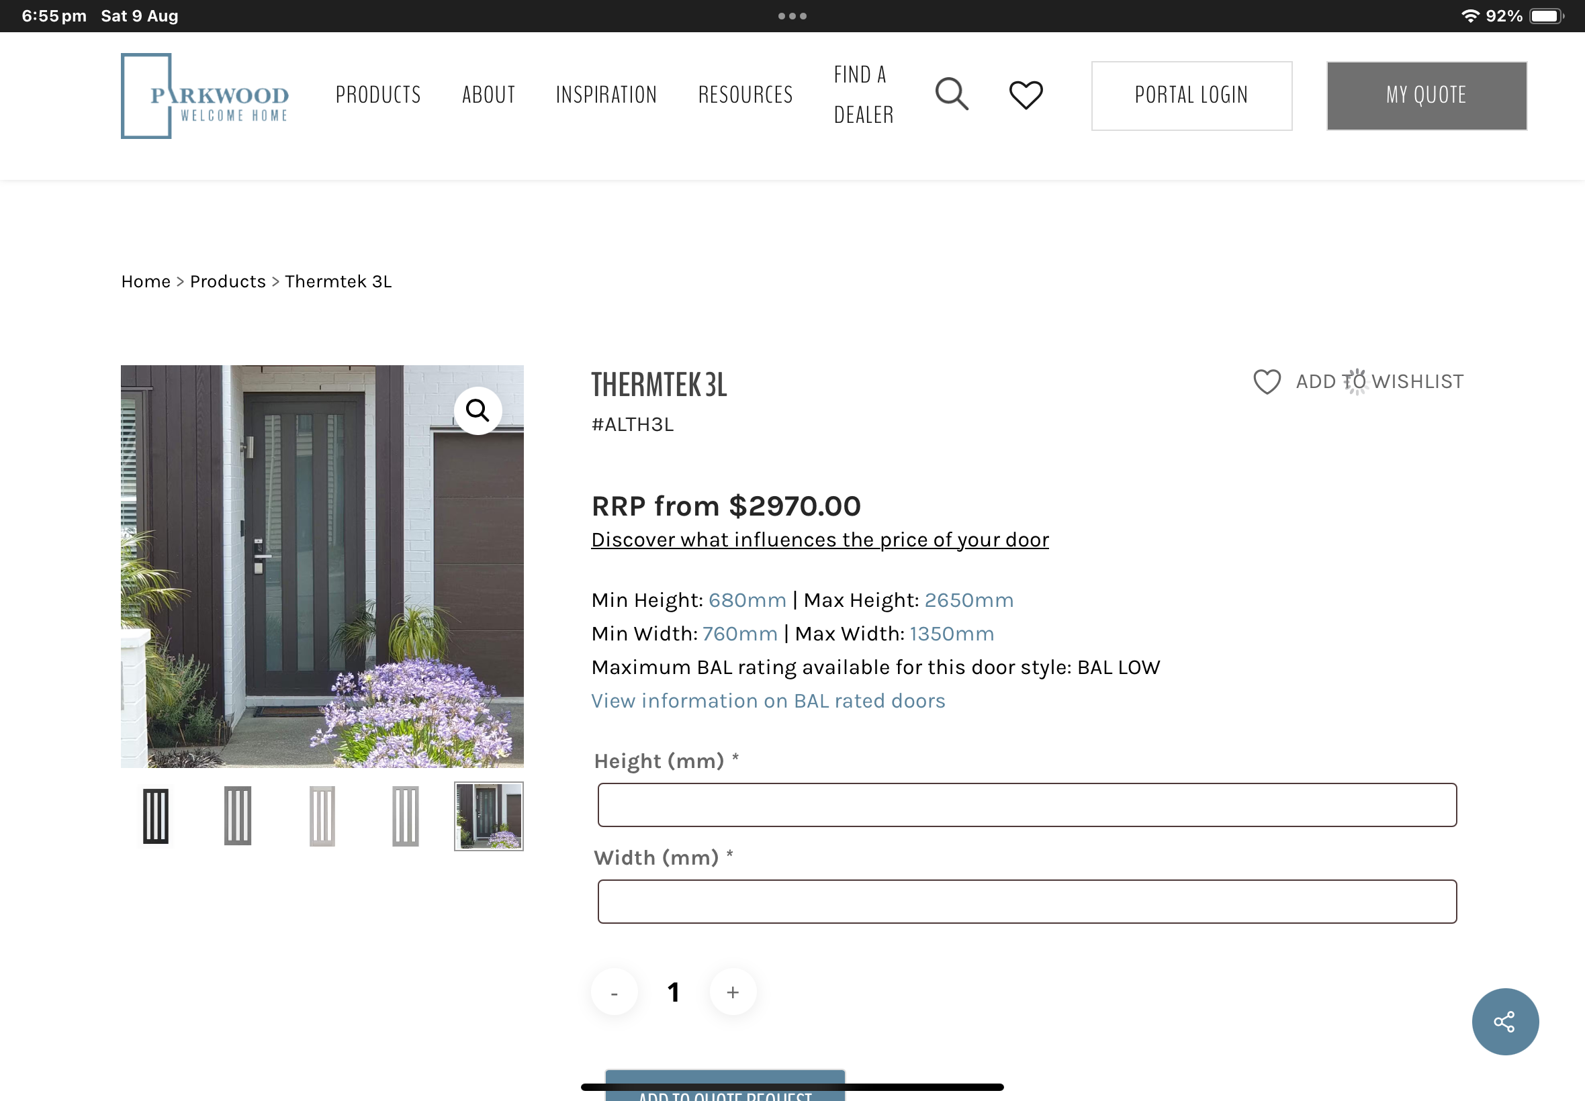The height and width of the screenshot is (1101, 1585).
Task: Open the My Quote button
Action: [1426, 95]
